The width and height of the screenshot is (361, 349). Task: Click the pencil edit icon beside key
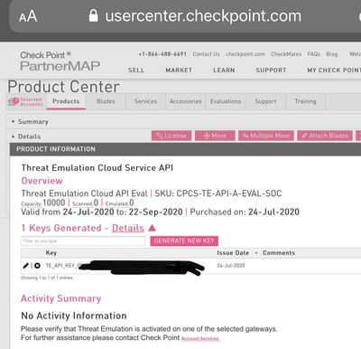(x=26, y=266)
